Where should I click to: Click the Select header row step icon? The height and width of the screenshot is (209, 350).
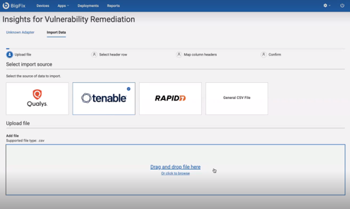point(94,54)
